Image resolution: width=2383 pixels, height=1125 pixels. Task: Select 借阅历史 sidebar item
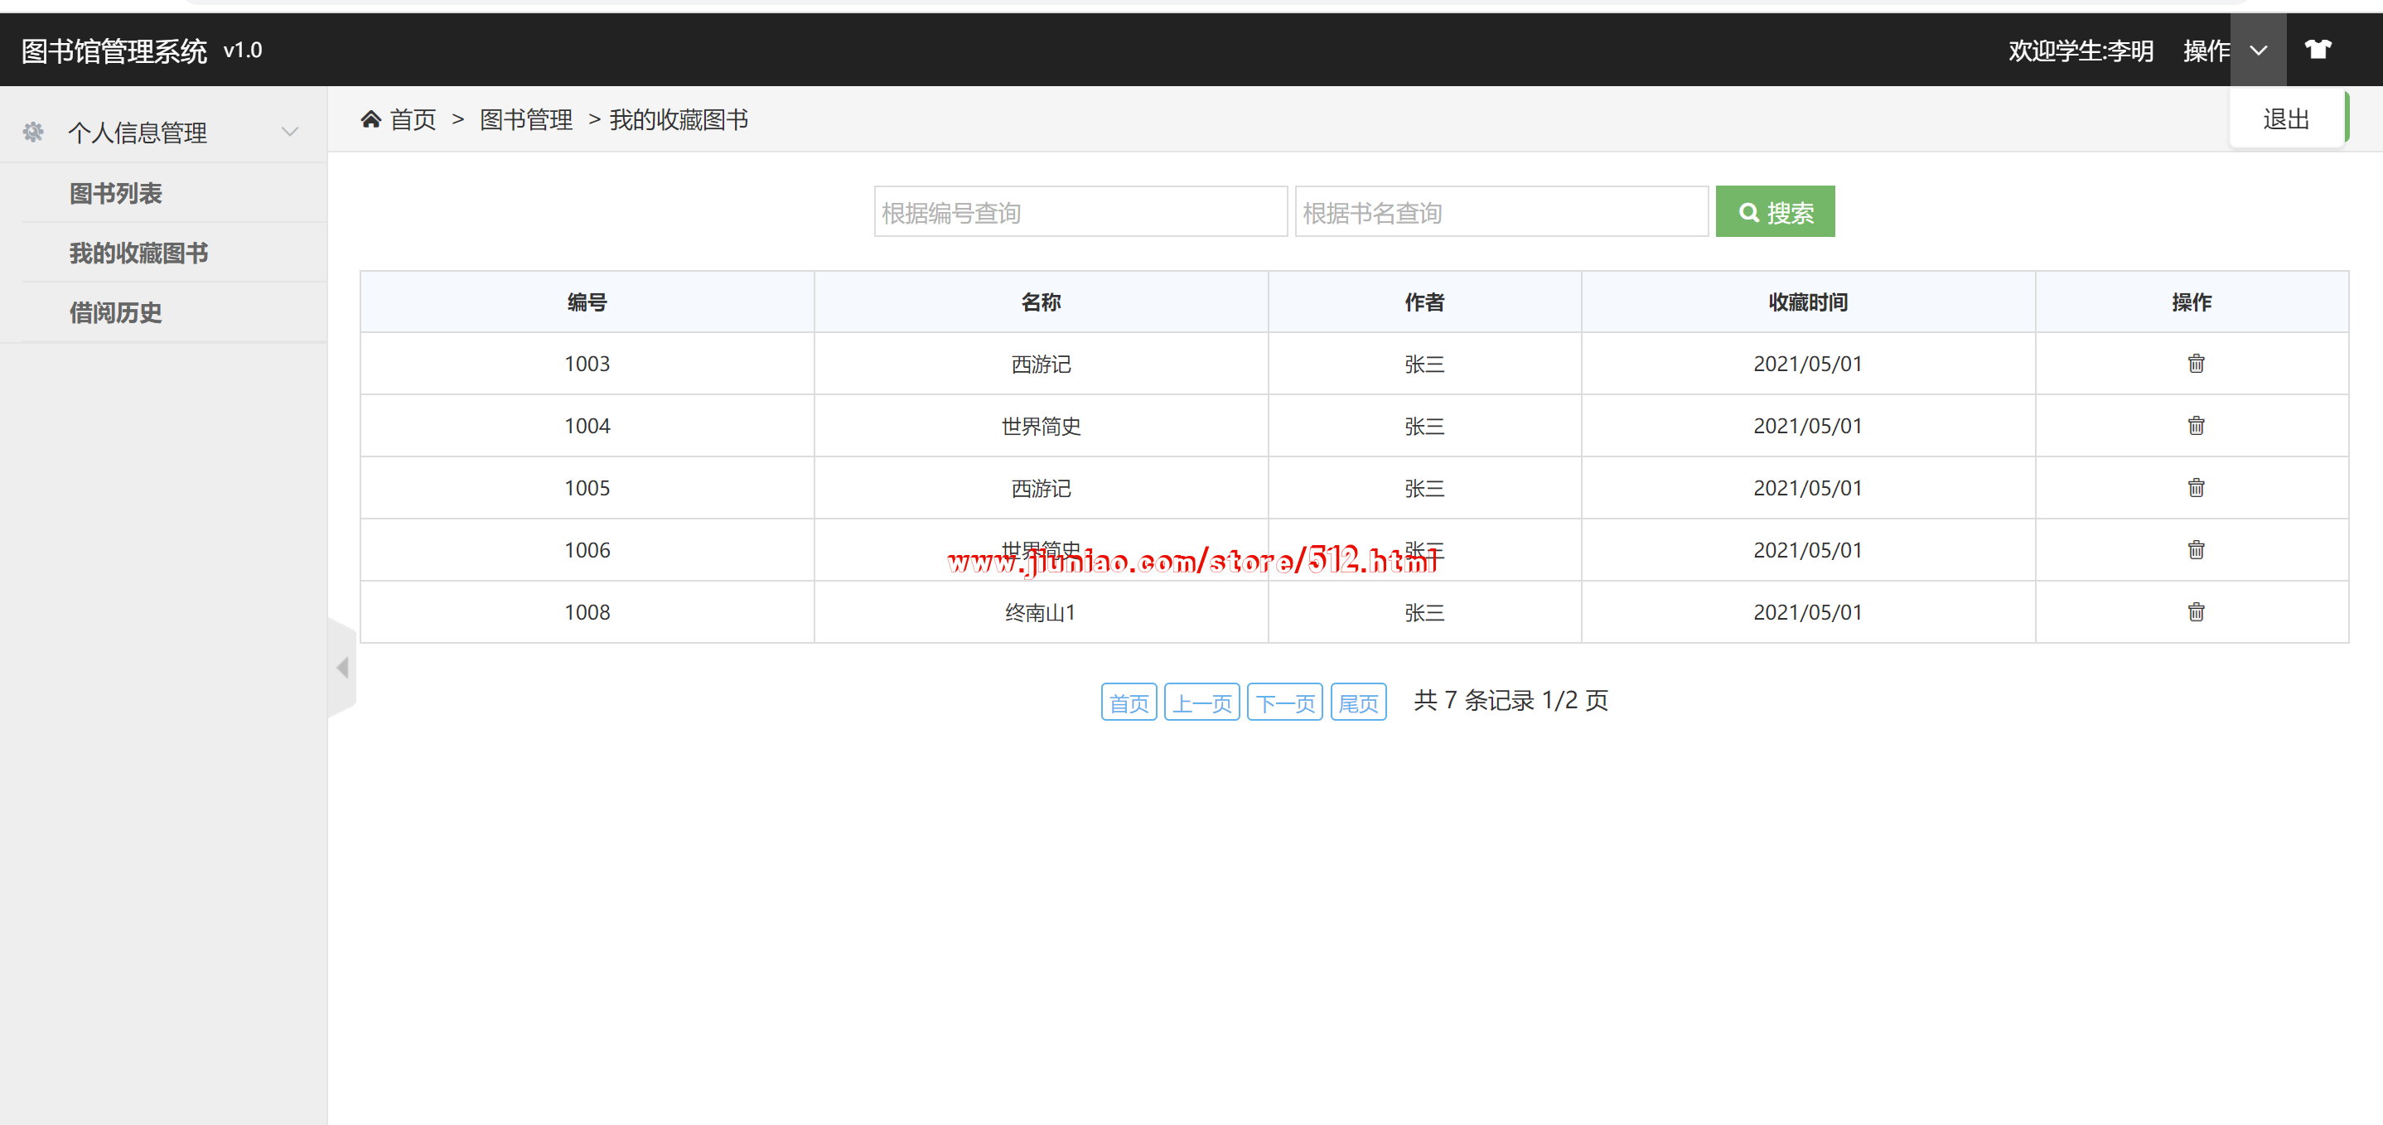pyautogui.click(x=116, y=312)
